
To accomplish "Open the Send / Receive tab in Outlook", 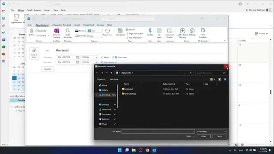I will pos(34,10).
